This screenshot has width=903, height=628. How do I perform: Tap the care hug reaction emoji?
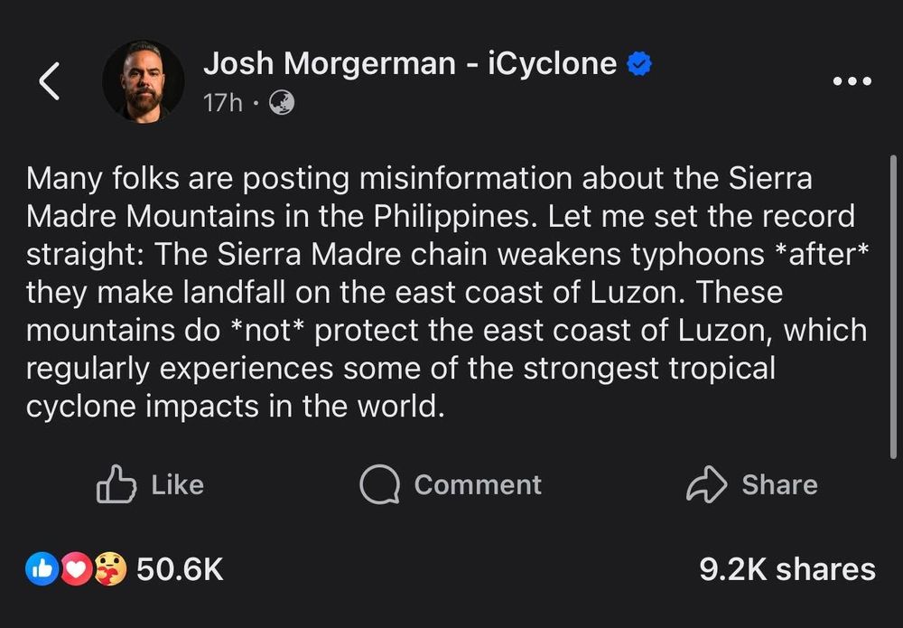pos(109,569)
